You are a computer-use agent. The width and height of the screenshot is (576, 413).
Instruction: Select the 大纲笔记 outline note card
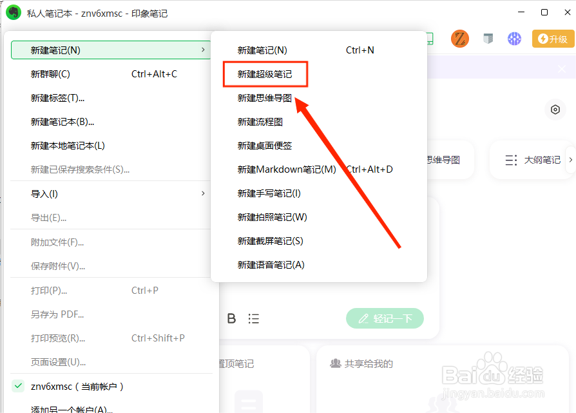point(533,160)
